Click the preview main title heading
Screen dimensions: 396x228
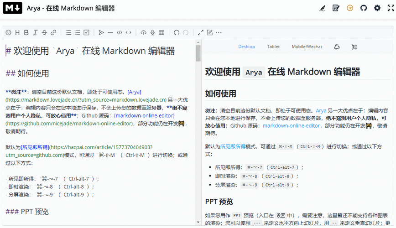click(282, 72)
